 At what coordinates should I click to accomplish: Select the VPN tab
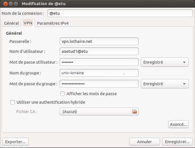click(28, 23)
